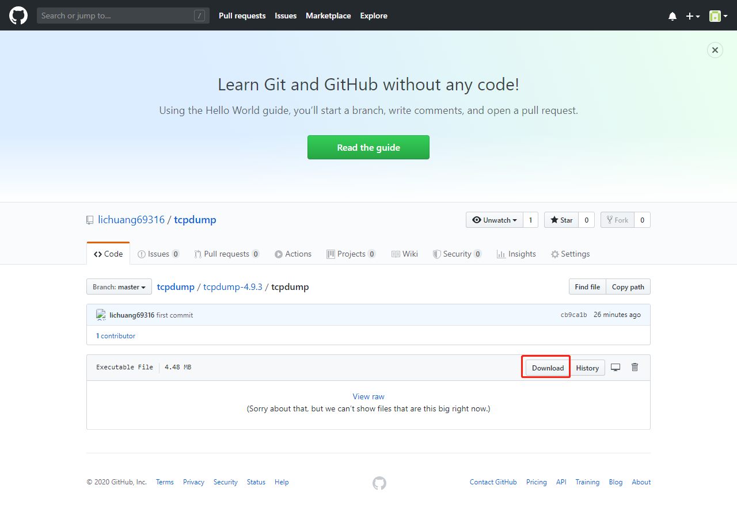Image resolution: width=737 pixels, height=531 pixels.
Task: Star the repository
Action: point(561,220)
